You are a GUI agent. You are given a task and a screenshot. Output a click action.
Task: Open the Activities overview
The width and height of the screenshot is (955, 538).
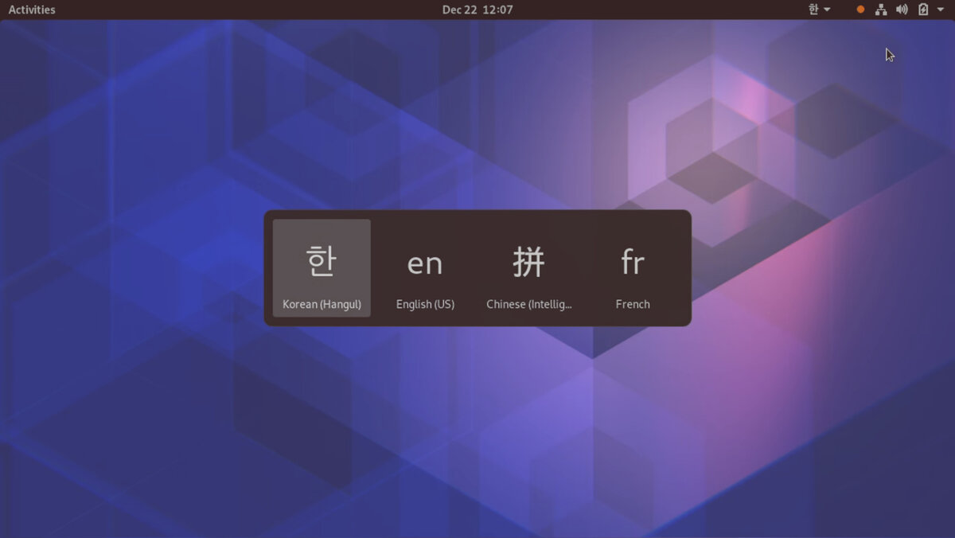point(32,10)
